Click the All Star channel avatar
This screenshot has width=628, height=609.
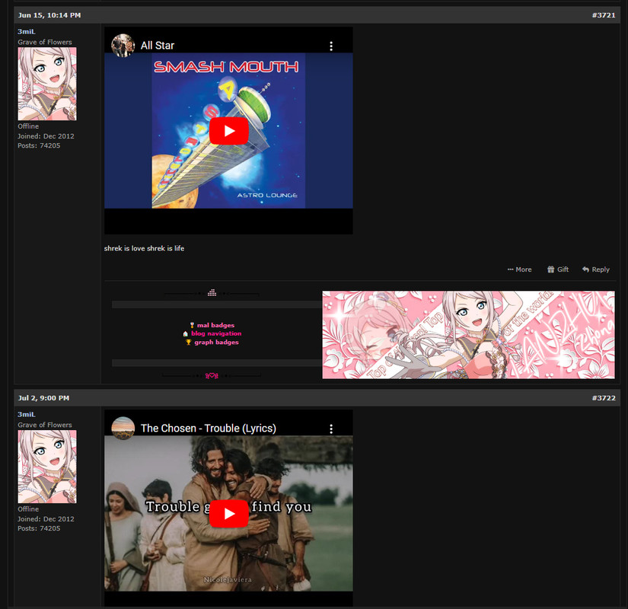click(123, 45)
